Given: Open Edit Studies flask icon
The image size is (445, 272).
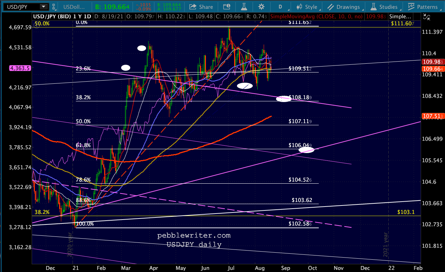Looking at the screenshot, I should [x=243, y=7].
